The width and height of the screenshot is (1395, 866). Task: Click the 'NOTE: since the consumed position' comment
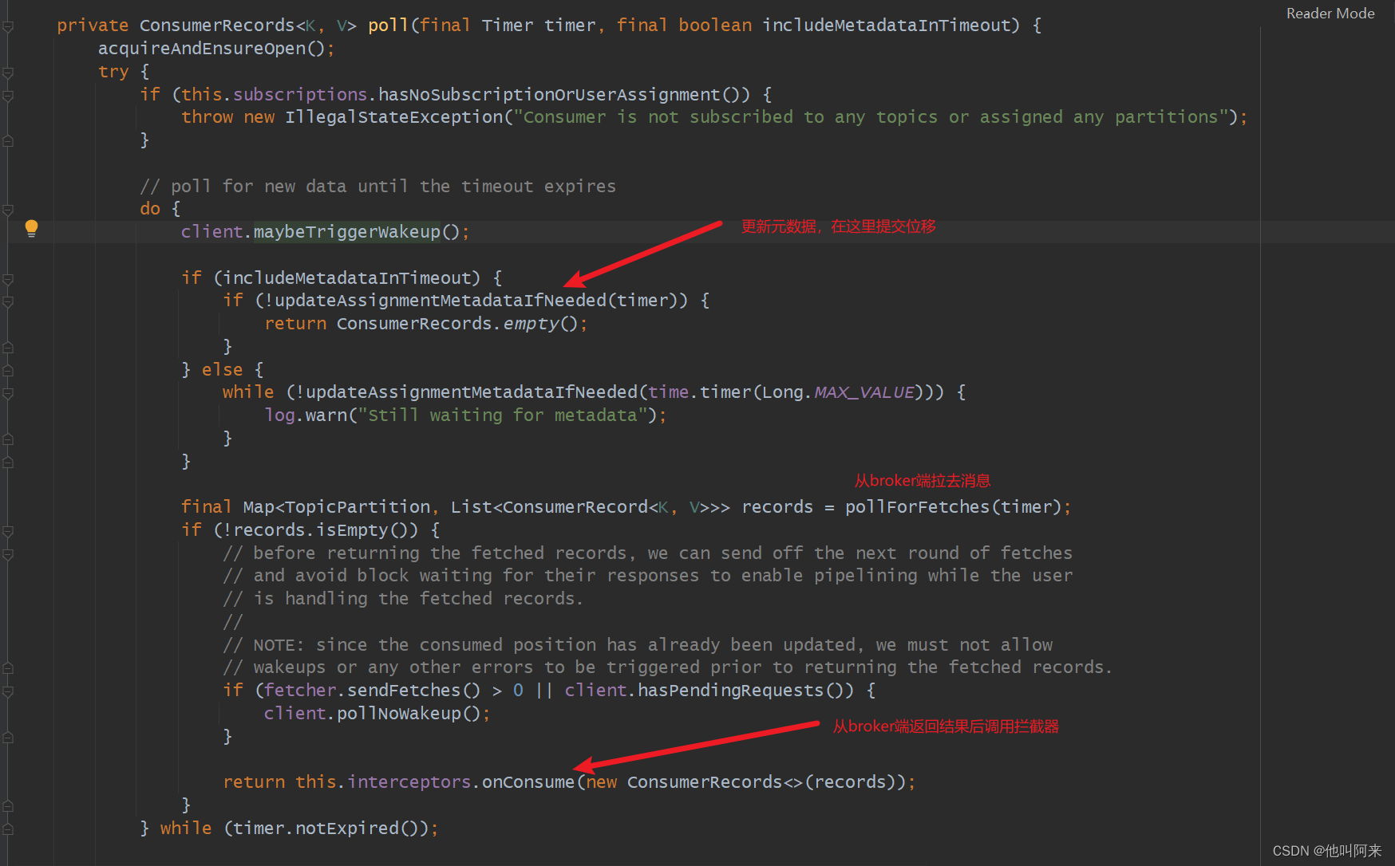click(x=638, y=645)
